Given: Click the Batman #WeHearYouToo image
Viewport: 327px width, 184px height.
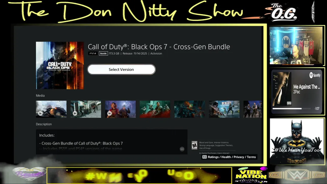Looking at the screenshot, I should tap(297, 141).
